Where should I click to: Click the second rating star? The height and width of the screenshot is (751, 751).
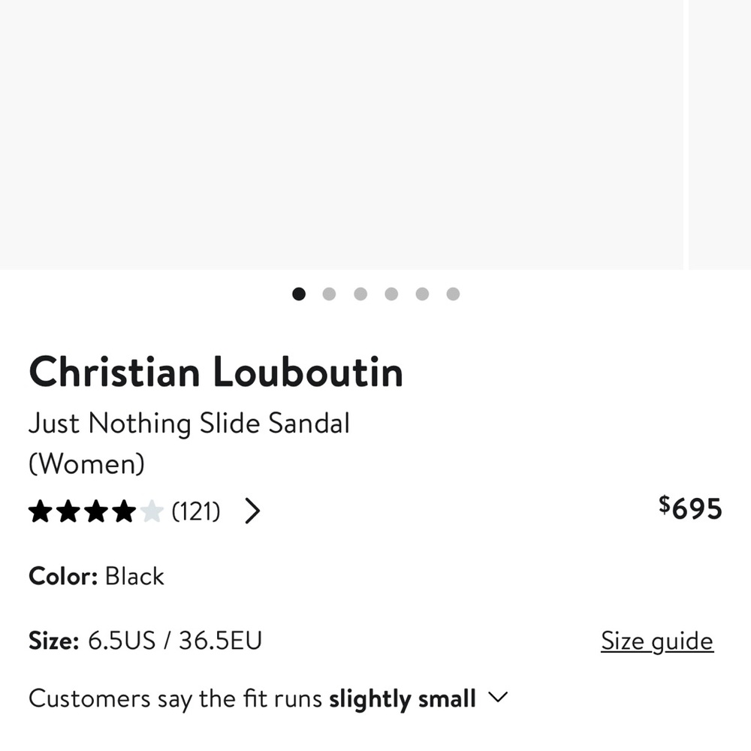click(x=68, y=511)
